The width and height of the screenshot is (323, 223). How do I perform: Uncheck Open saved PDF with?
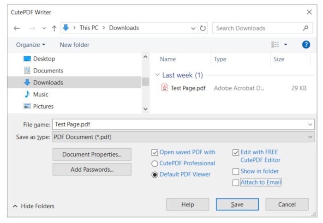tap(155, 152)
